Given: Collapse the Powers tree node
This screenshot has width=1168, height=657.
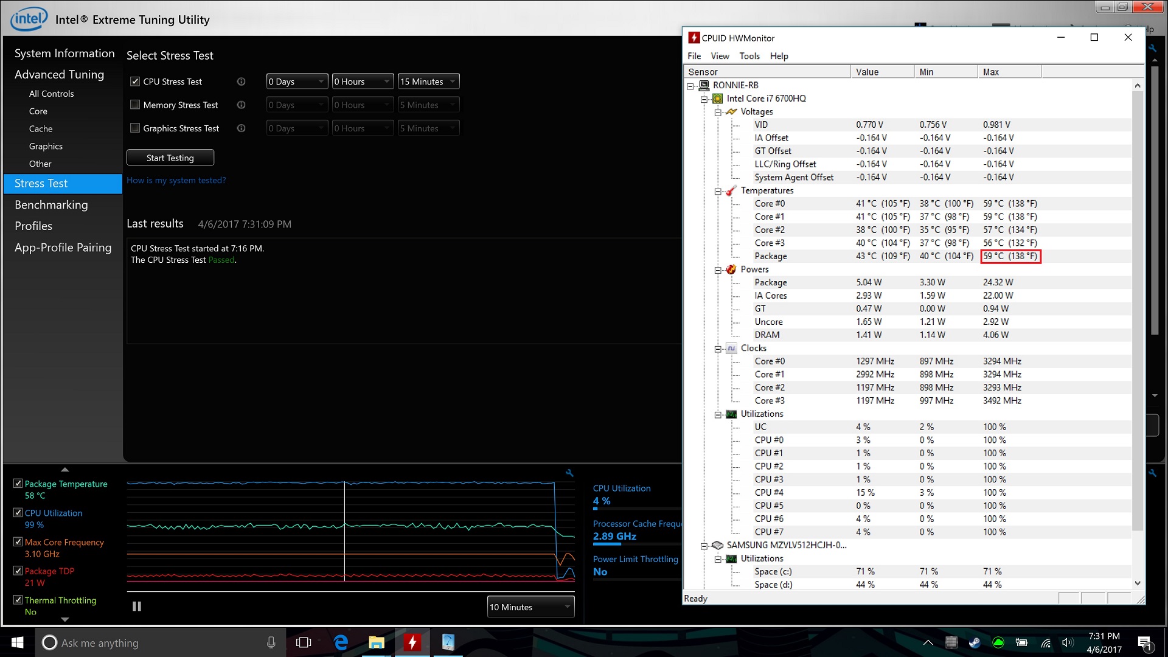Looking at the screenshot, I should tap(718, 270).
